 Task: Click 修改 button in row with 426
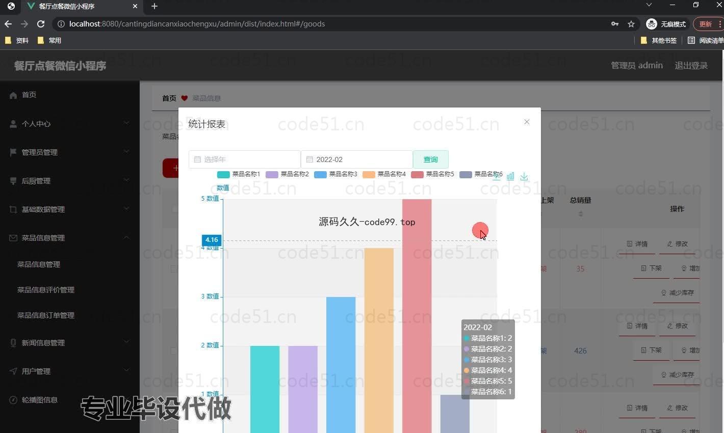point(678,326)
